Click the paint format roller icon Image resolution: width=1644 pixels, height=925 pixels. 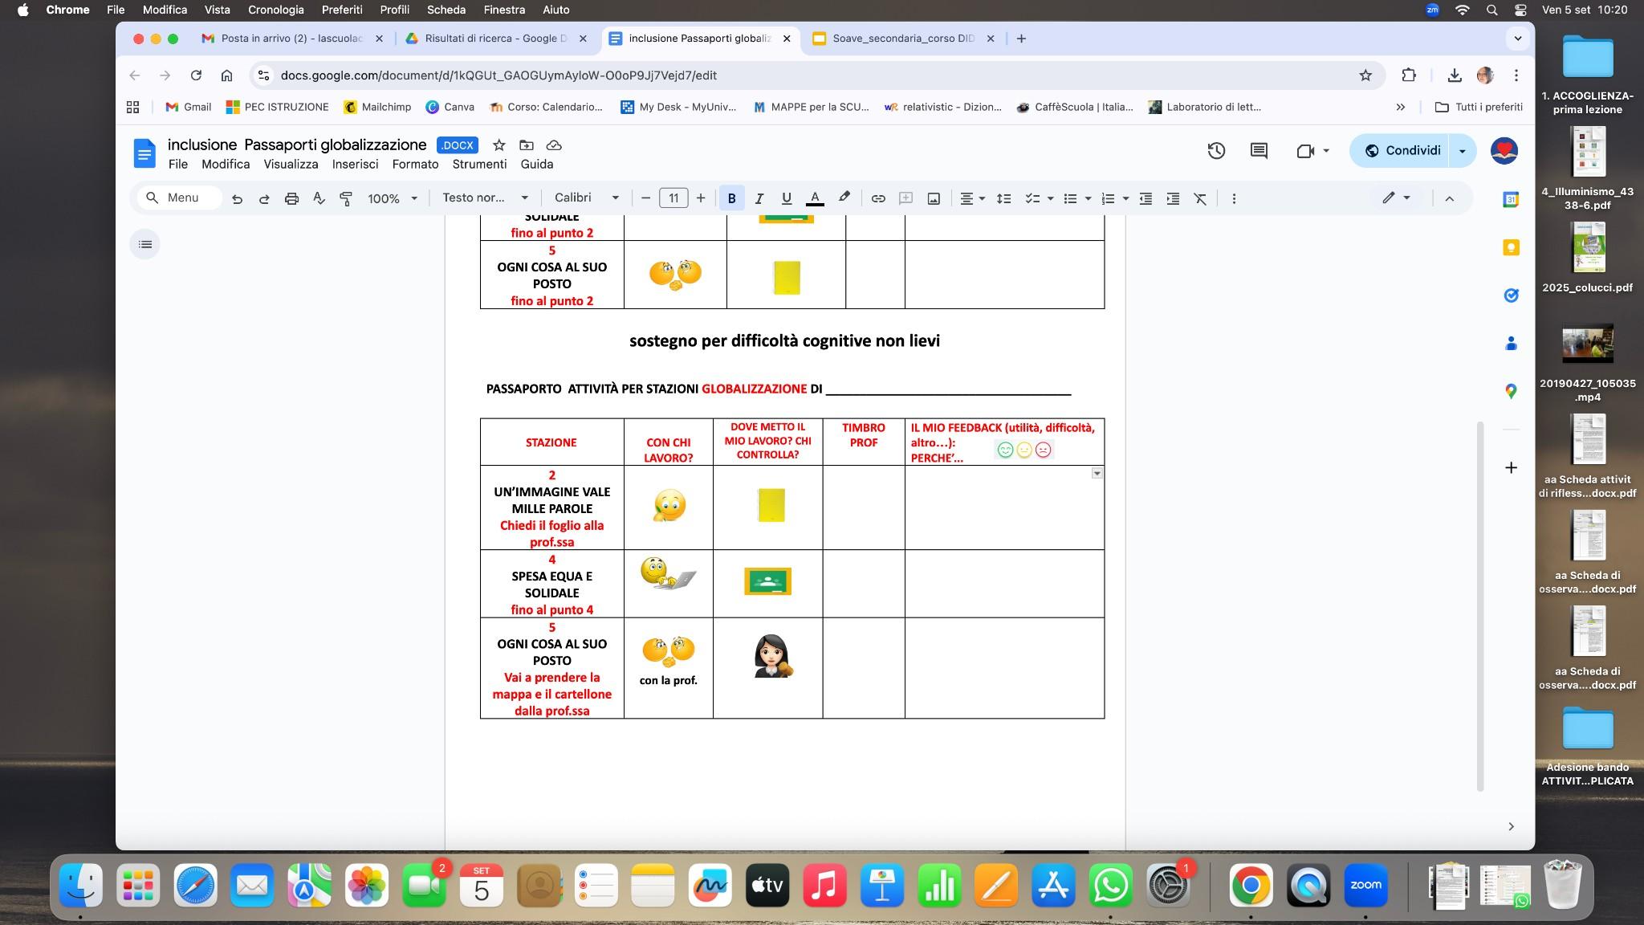(x=346, y=198)
